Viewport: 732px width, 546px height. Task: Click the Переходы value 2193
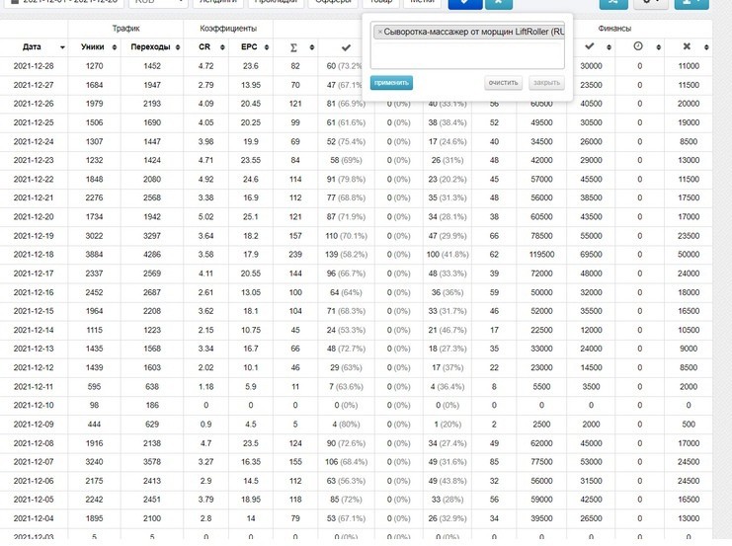tap(152, 104)
